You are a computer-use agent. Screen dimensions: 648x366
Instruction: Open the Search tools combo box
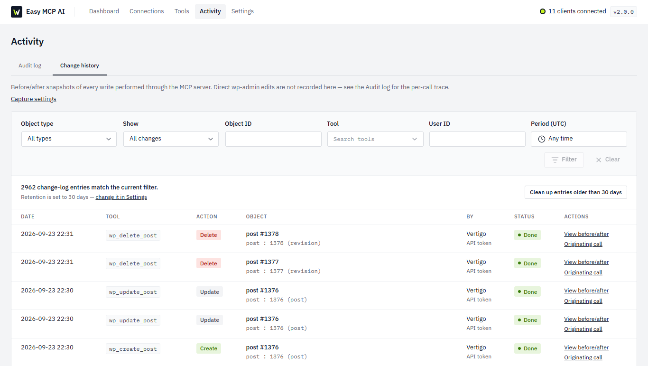click(375, 139)
